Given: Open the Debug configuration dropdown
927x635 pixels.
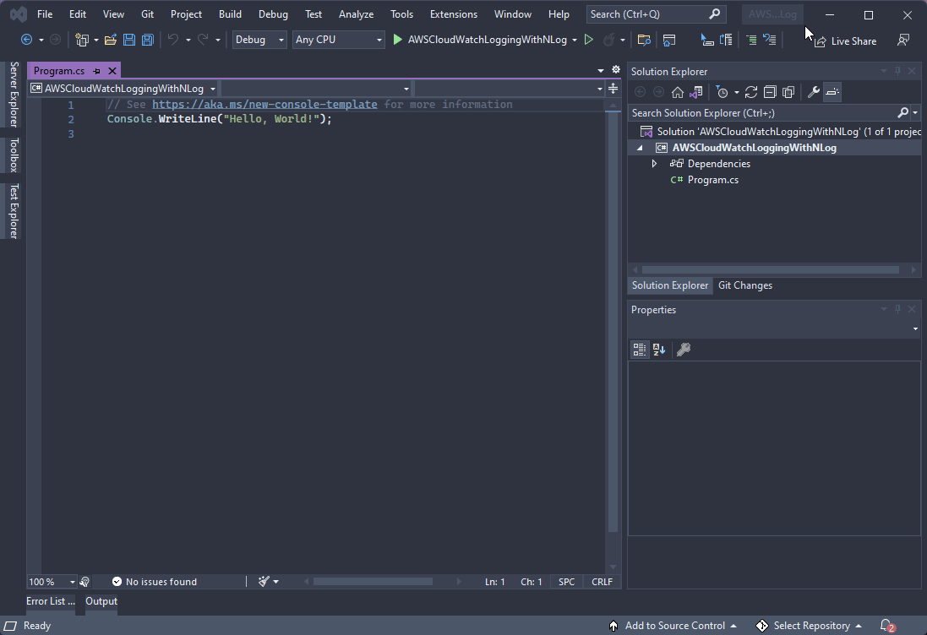Looking at the screenshot, I should (x=259, y=40).
